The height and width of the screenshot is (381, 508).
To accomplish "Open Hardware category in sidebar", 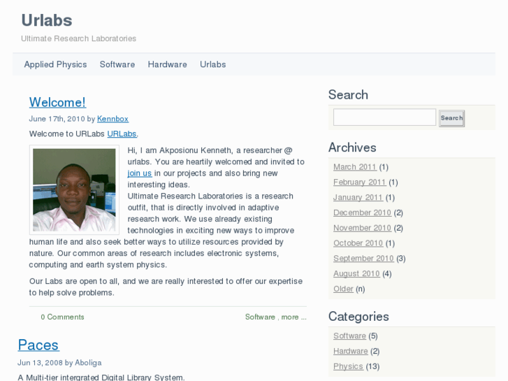I will (351, 351).
